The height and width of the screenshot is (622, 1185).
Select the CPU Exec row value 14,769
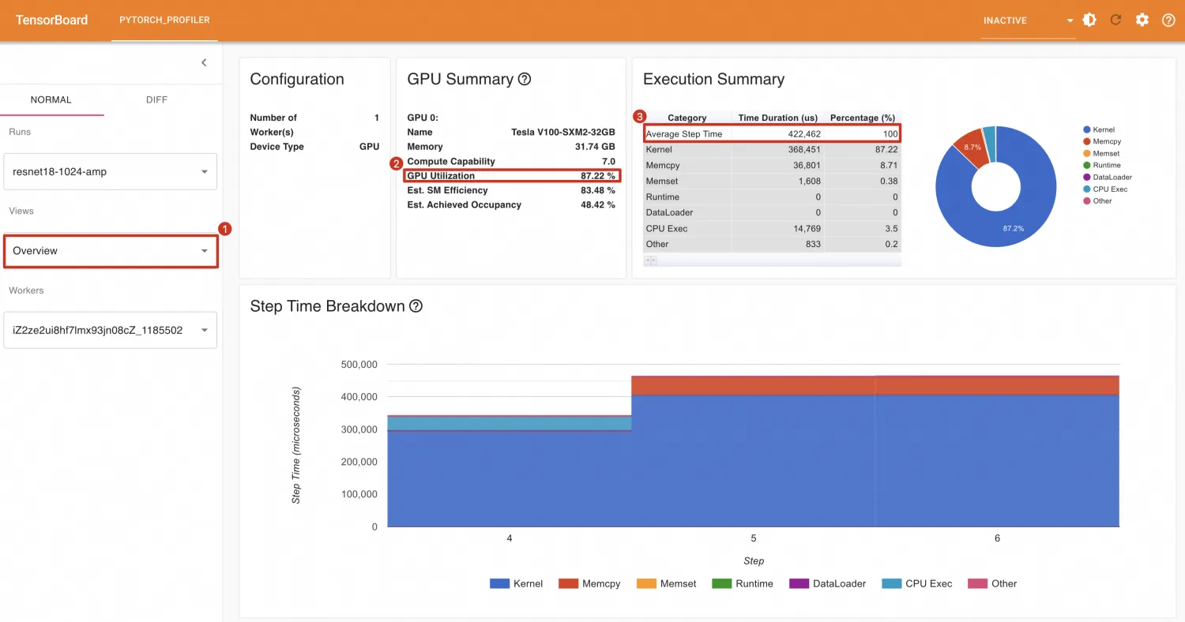coord(807,228)
